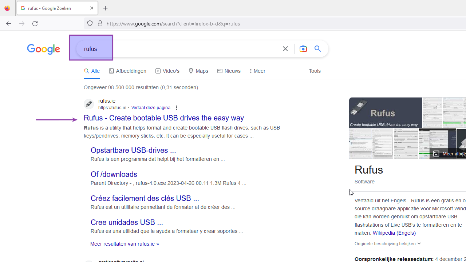
Task: Close the rufus - Google Zoeken tab
Action: click(x=92, y=8)
